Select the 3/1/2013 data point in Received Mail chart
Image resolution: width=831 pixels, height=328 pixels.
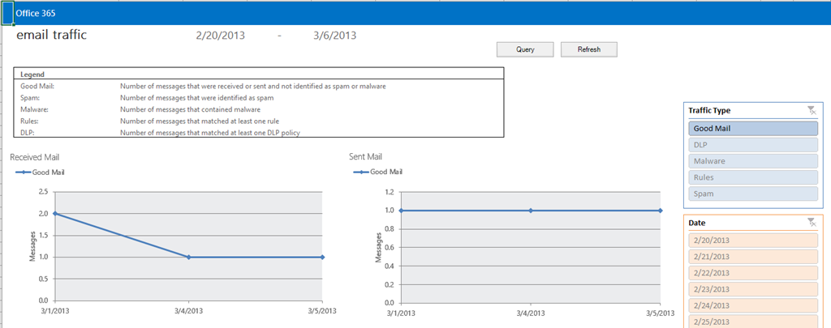(x=55, y=213)
